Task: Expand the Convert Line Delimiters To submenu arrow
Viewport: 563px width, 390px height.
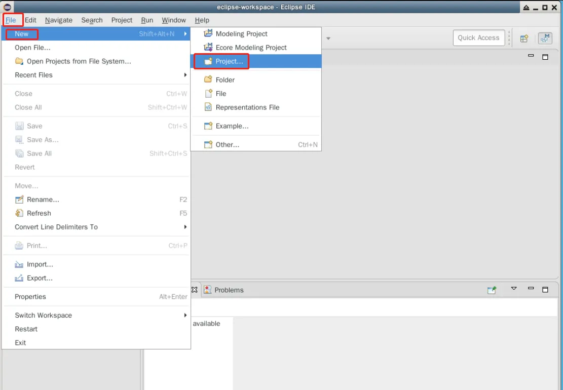Action: [x=185, y=227]
